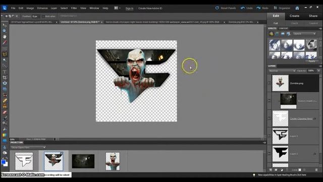Select the Eraser tool

(5, 112)
